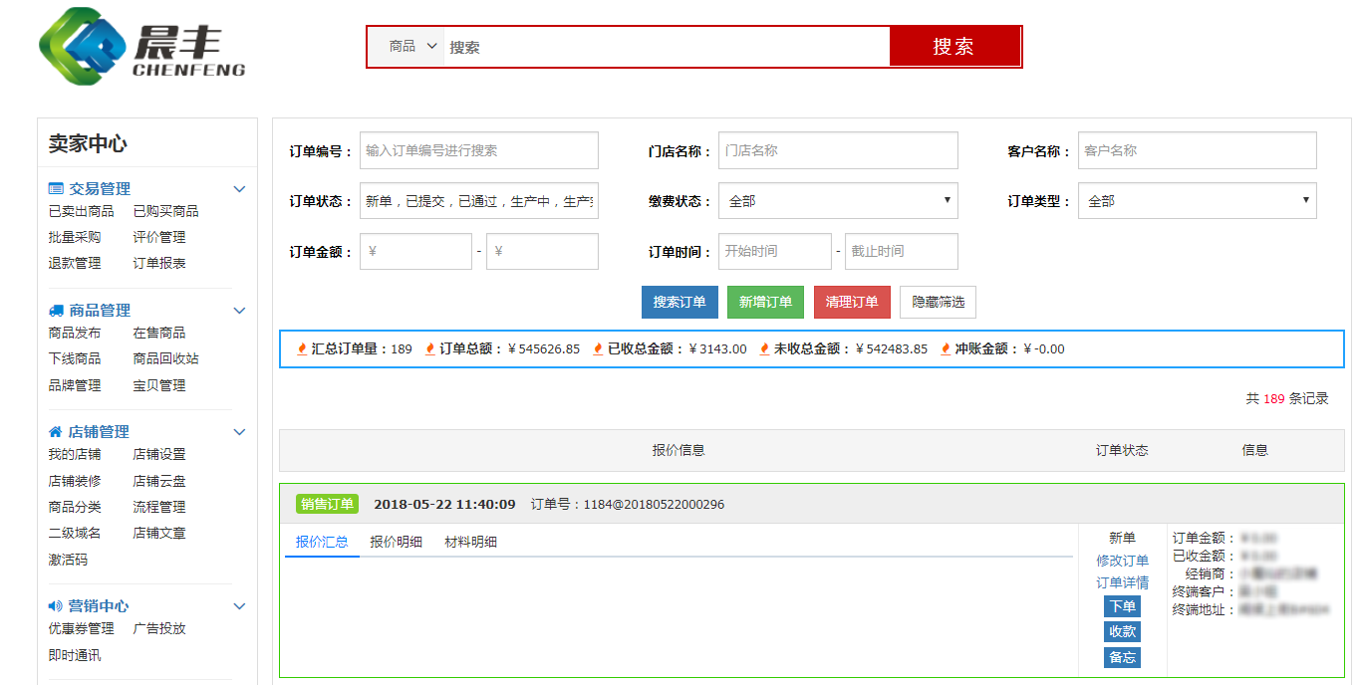Click the flame icon beside 冲账金额
1359x685 pixels.
coord(946,348)
